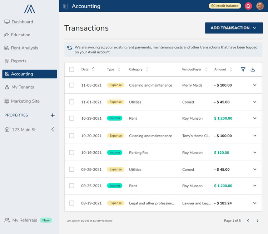Image resolution: width=268 pixels, height=234 pixels.
Task: Expand the 10-19-2021 Parking Fee transaction
Action: [x=255, y=152]
